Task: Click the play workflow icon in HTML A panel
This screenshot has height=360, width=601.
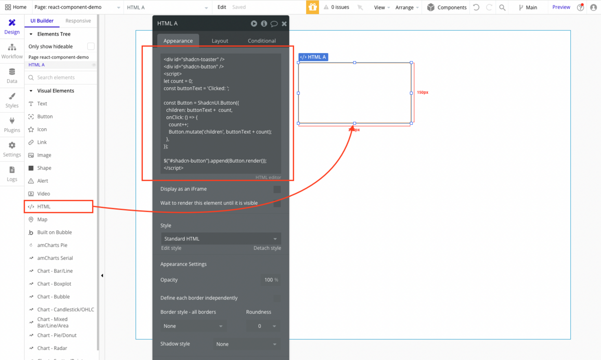Action: point(254,24)
